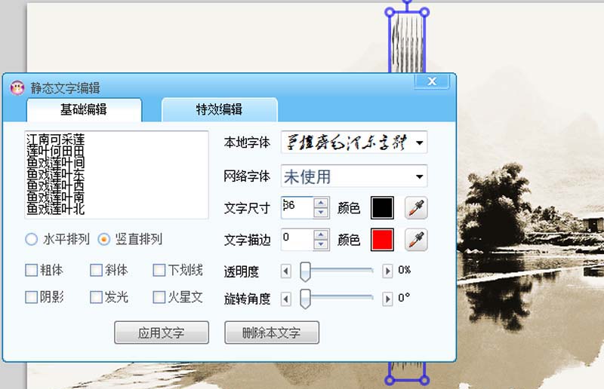Click the line 江南可采莲 in text box
The width and height of the screenshot is (604, 389).
click(x=55, y=139)
